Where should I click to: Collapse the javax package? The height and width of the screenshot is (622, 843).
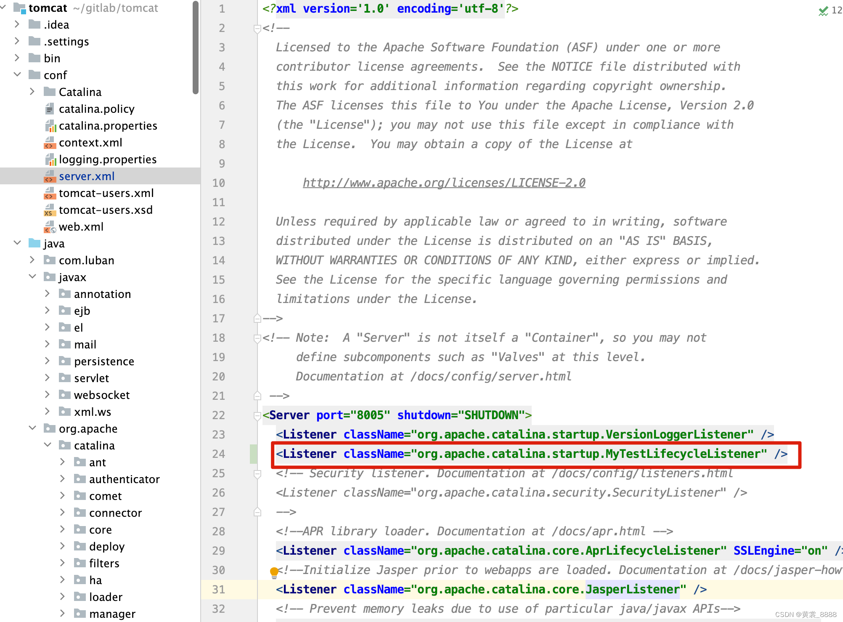[x=32, y=276]
